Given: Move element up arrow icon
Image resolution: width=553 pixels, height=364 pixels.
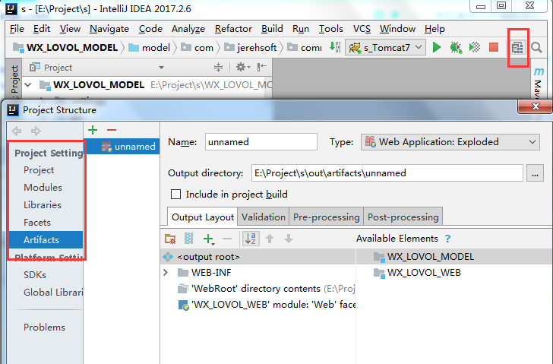Looking at the screenshot, I should pos(270,239).
